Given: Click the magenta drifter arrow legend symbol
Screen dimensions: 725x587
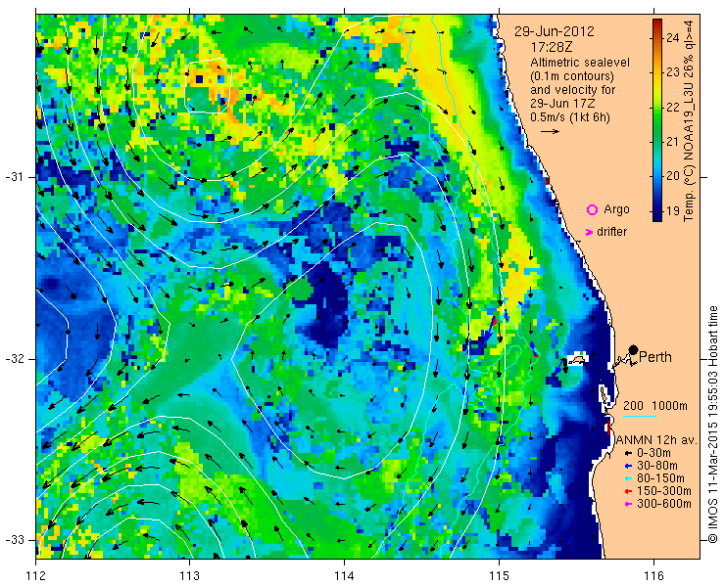Looking at the screenshot, I should 589,232.
